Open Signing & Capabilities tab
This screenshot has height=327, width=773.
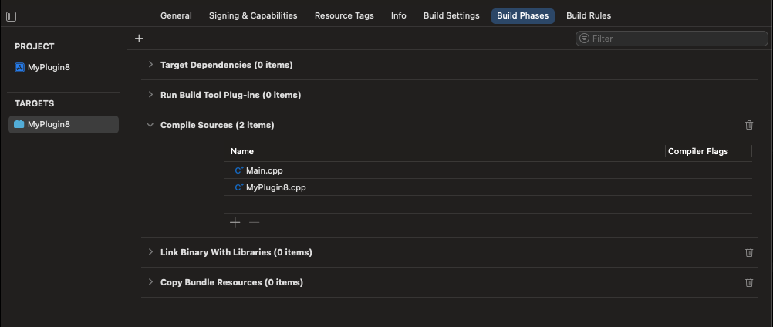(253, 15)
